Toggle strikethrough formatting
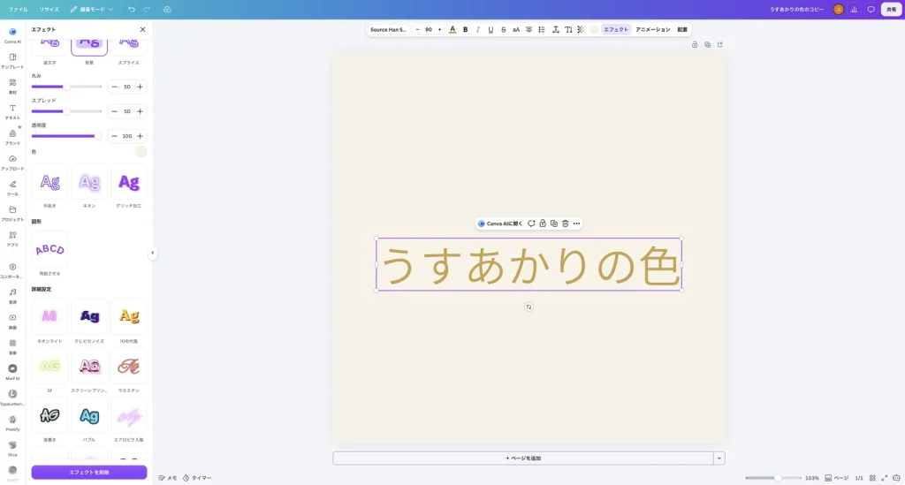The height and width of the screenshot is (485, 905). [503, 29]
